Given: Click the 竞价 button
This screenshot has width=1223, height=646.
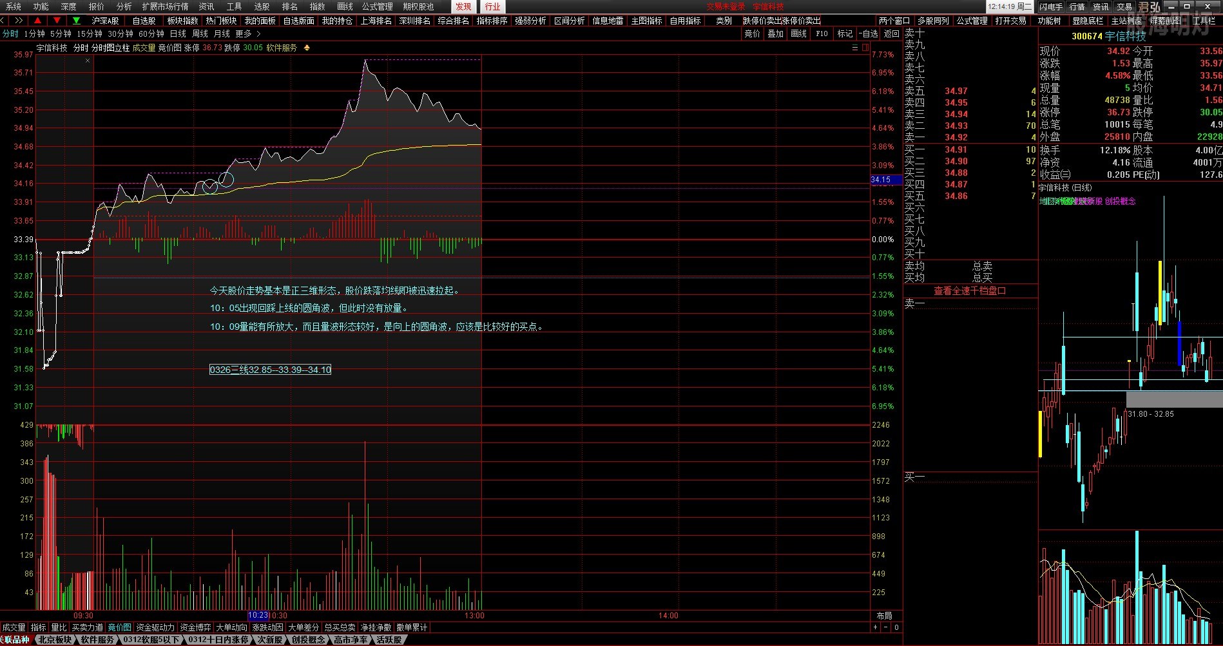Looking at the screenshot, I should click(752, 33).
